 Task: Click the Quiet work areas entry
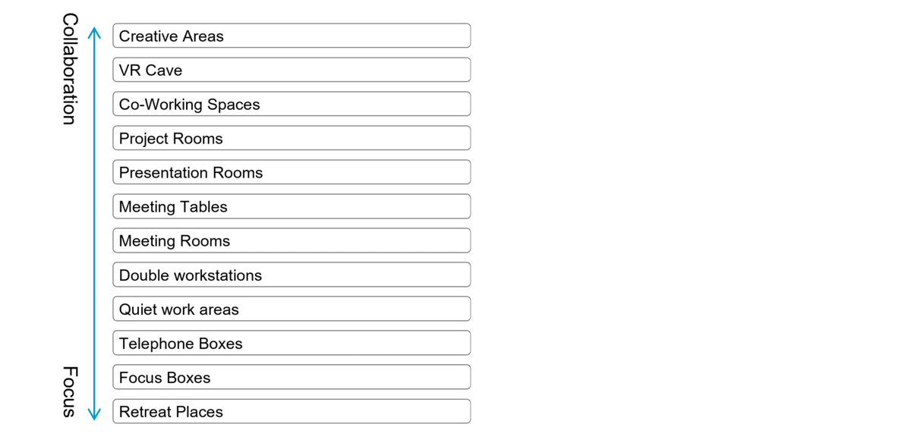click(292, 309)
